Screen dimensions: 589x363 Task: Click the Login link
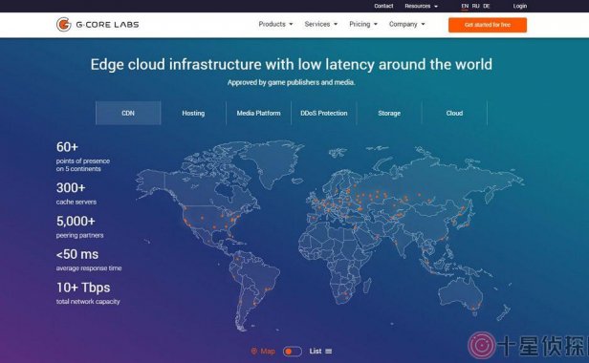pyautogui.click(x=520, y=6)
